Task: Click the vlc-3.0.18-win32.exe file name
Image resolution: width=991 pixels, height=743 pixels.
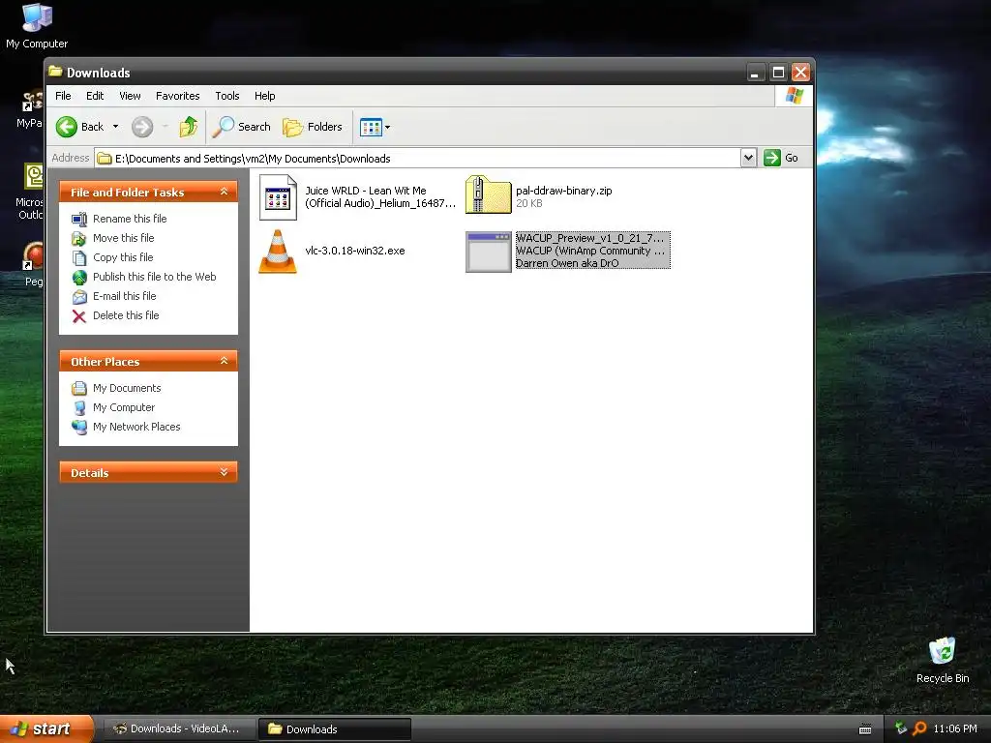Action: coord(354,251)
